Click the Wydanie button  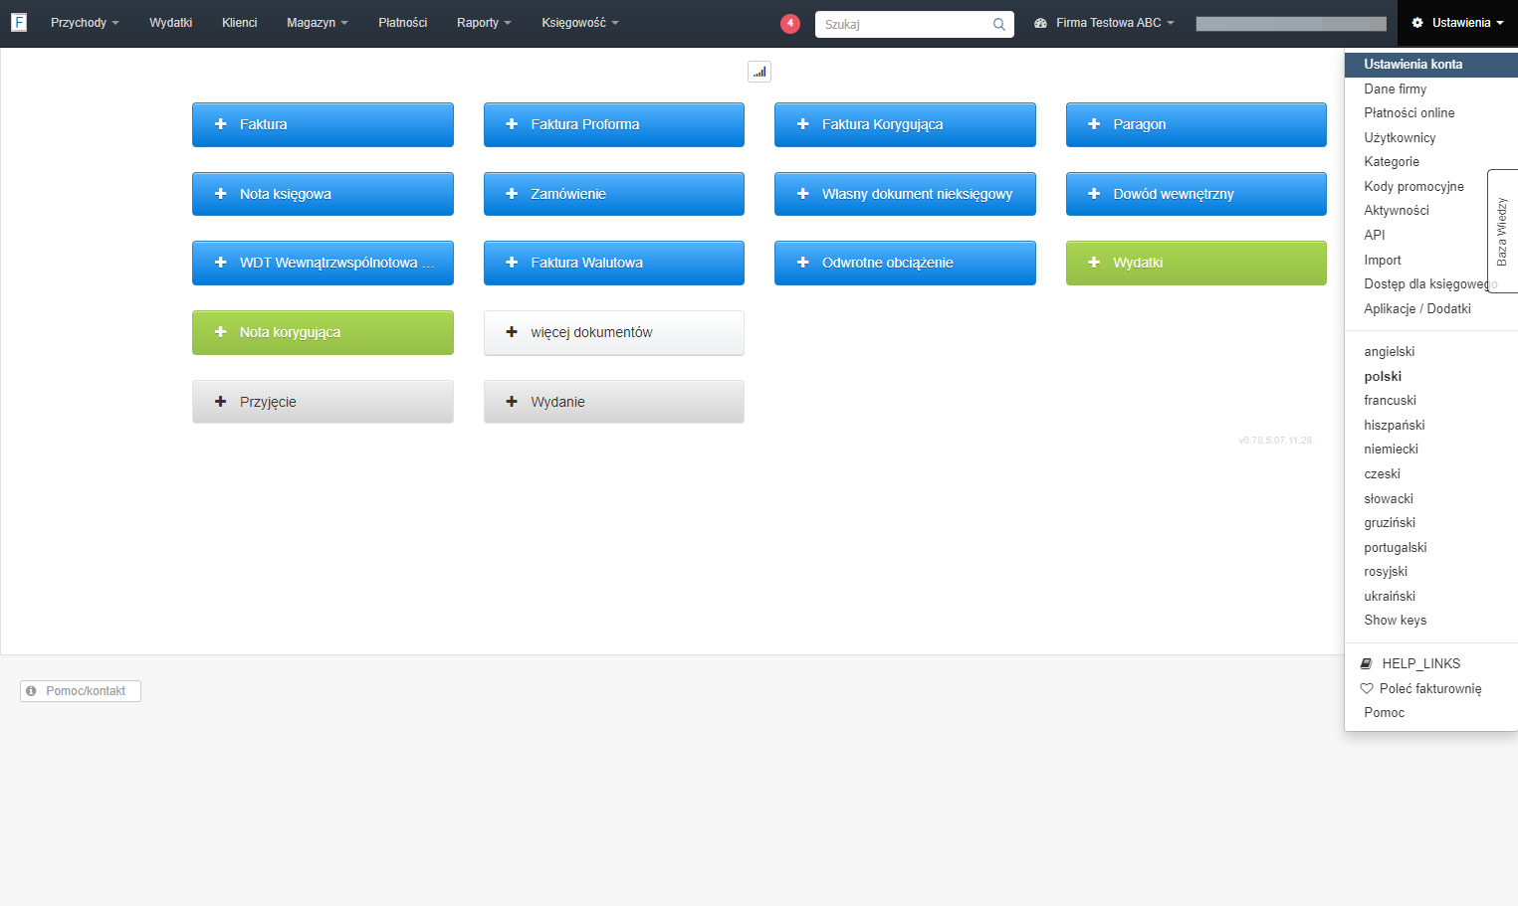(x=614, y=402)
